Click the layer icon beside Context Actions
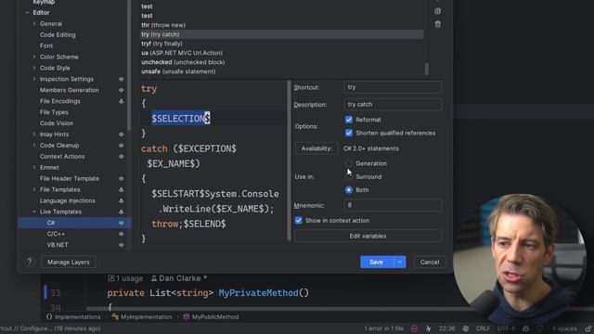Image resolution: width=594 pixels, height=334 pixels. coord(122,157)
